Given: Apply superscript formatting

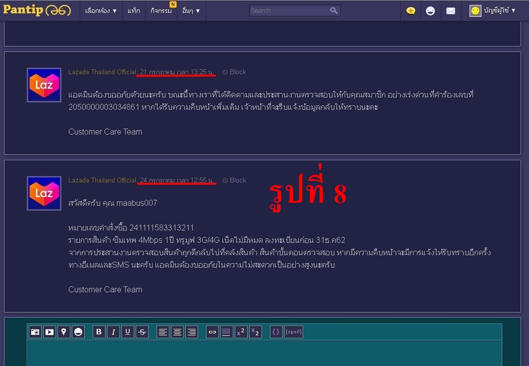Looking at the screenshot, I should pyautogui.click(x=241, y=332).
